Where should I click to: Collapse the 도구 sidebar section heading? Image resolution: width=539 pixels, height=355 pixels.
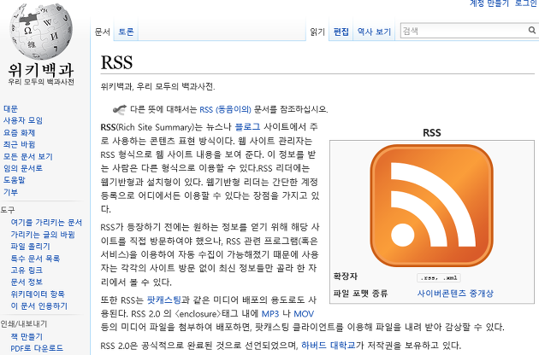(8, 210)
